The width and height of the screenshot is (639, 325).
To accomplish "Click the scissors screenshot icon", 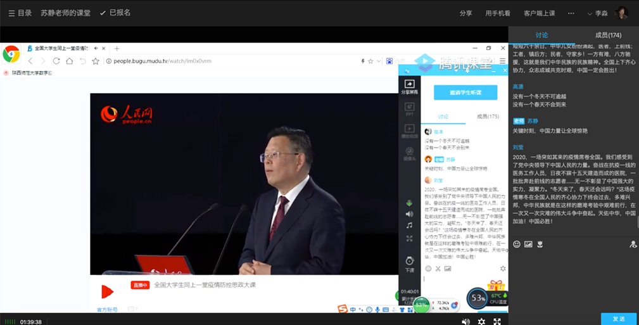I will (438, 269).
